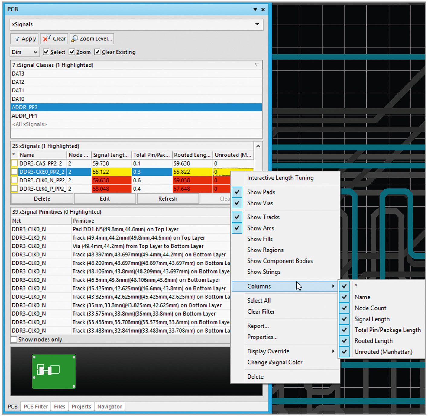Toggle Unrouted (Manhattan) column visibility
The width and height of the screenshot is (428, 416).
(382, 352)
